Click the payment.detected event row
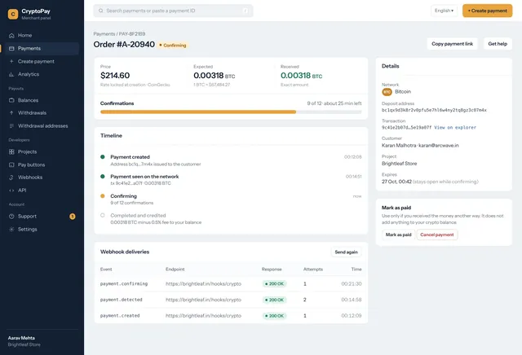 [x=231, y=300]
